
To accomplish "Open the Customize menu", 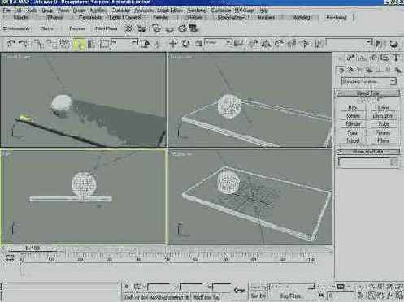I will [221, 11].
